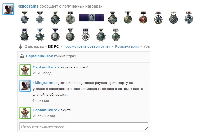Viewport: 214px width, 136px height.
Task: Click the purple service ribbon award
Action: click(91, 18)
